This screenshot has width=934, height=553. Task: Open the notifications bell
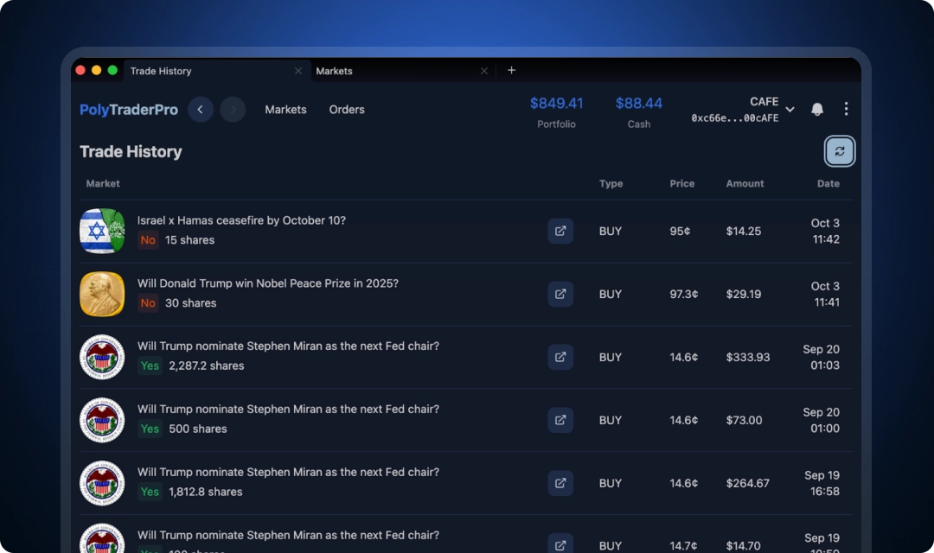(816, 109)
